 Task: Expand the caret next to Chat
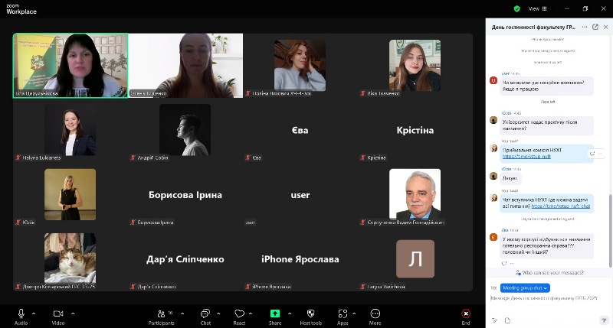coord(218,313)
